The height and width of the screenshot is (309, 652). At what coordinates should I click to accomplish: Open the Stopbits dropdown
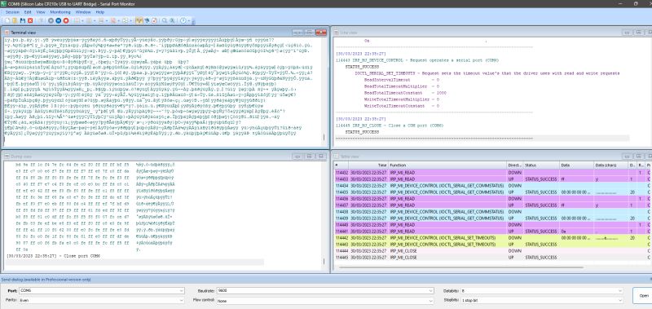(x=620, y=300)
